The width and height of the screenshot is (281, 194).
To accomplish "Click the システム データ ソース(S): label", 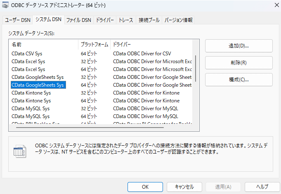I will [x=31, y=33].
